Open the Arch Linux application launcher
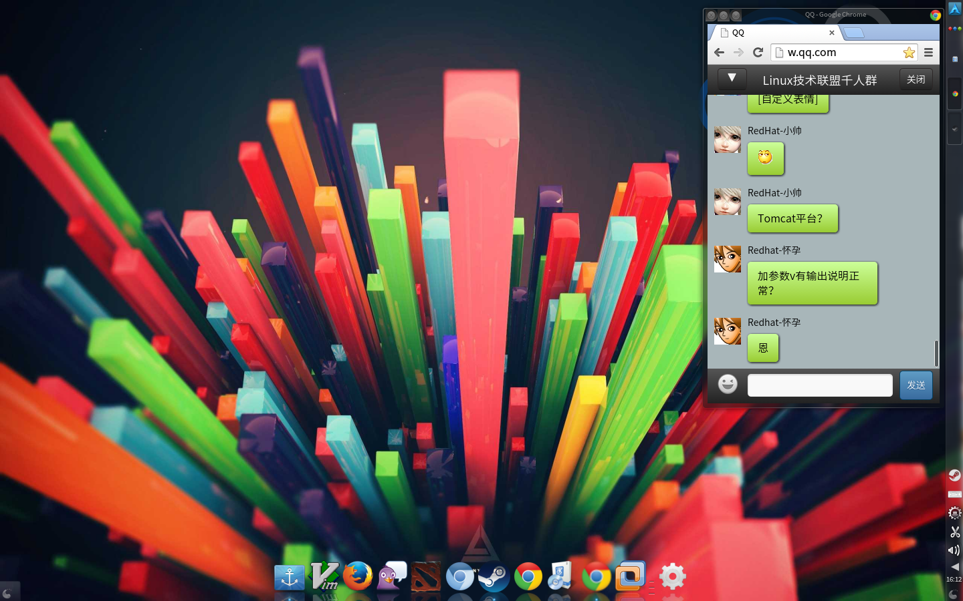 955,9
